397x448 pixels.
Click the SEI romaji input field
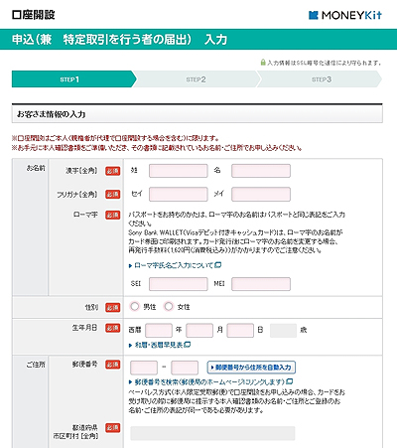click(179, 284)
